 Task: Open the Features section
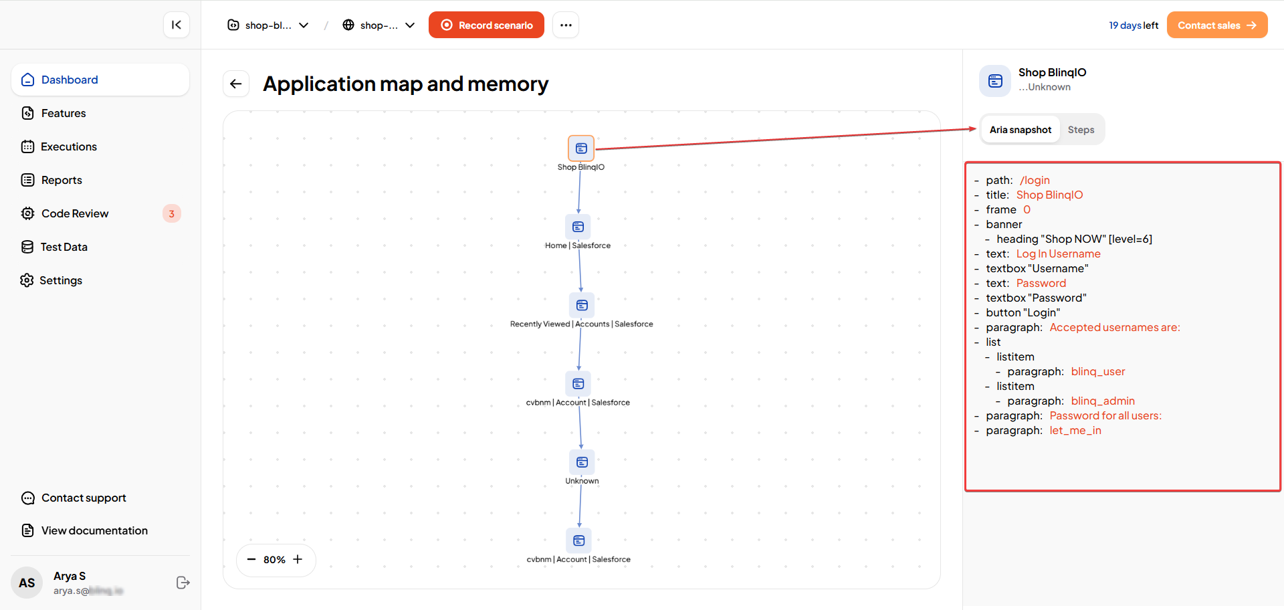[x=63, y=113]
